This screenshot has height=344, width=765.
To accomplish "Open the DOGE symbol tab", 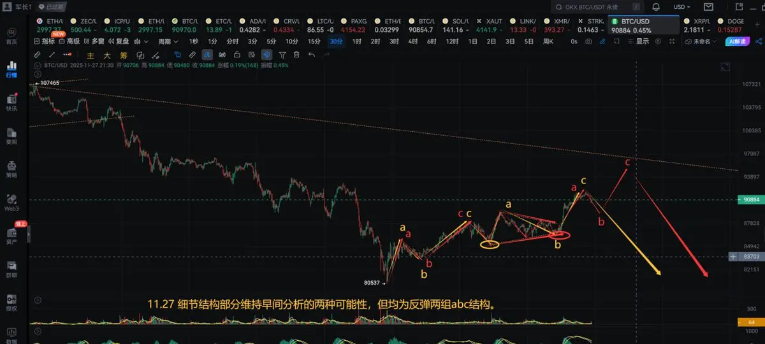I will 731,25.
